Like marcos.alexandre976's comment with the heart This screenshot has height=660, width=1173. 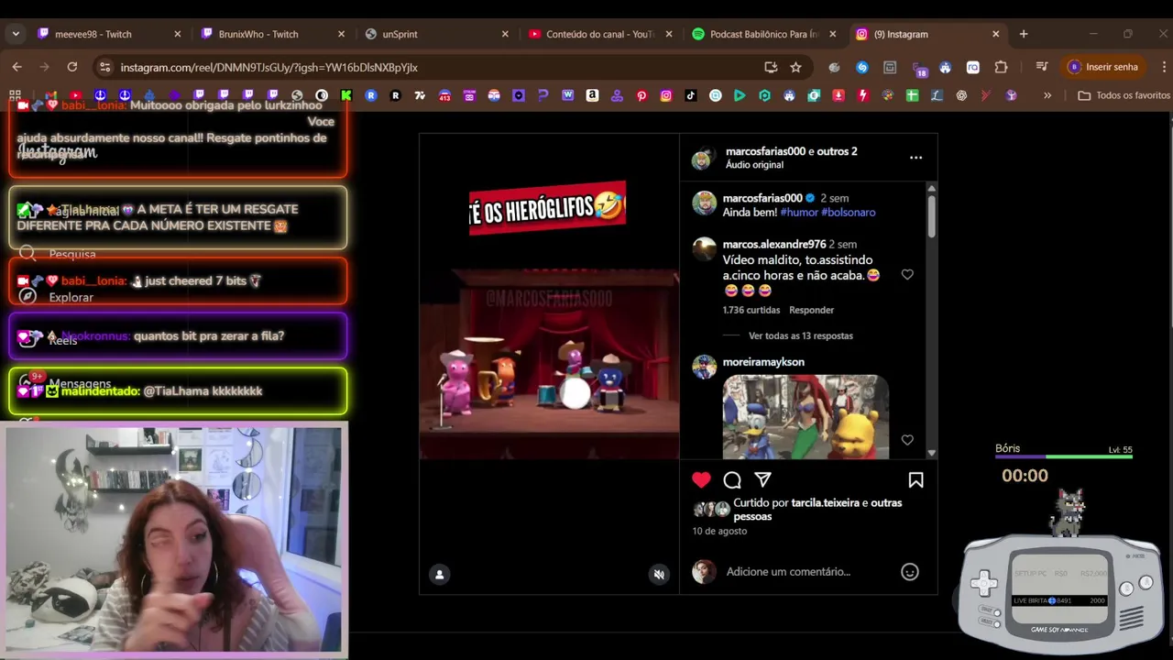(907, 274)
